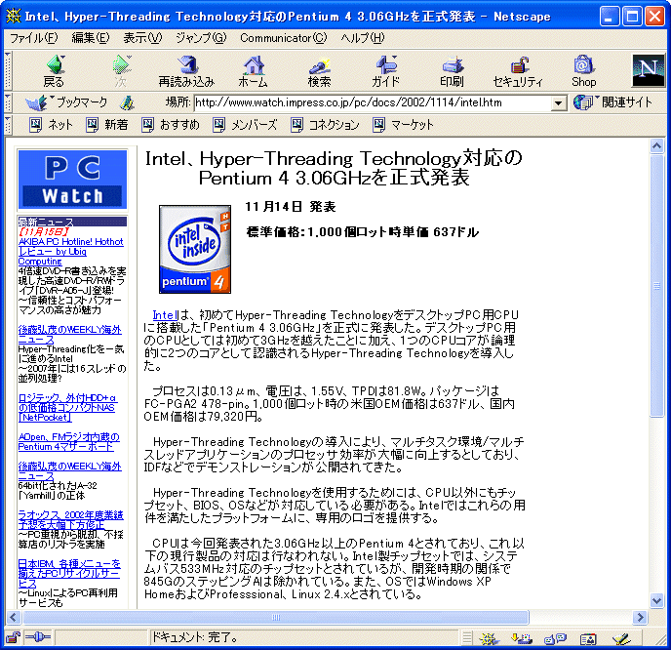Go to Home (ホーム) icon
The image size is (671, 650).
(253, 70)
